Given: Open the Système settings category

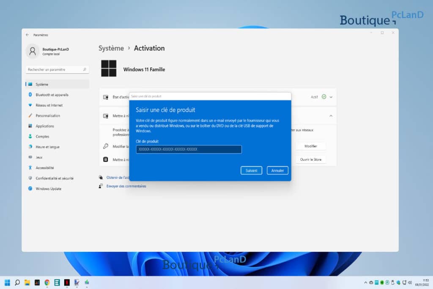Looking at the screenshot, I should click(58, 84).
